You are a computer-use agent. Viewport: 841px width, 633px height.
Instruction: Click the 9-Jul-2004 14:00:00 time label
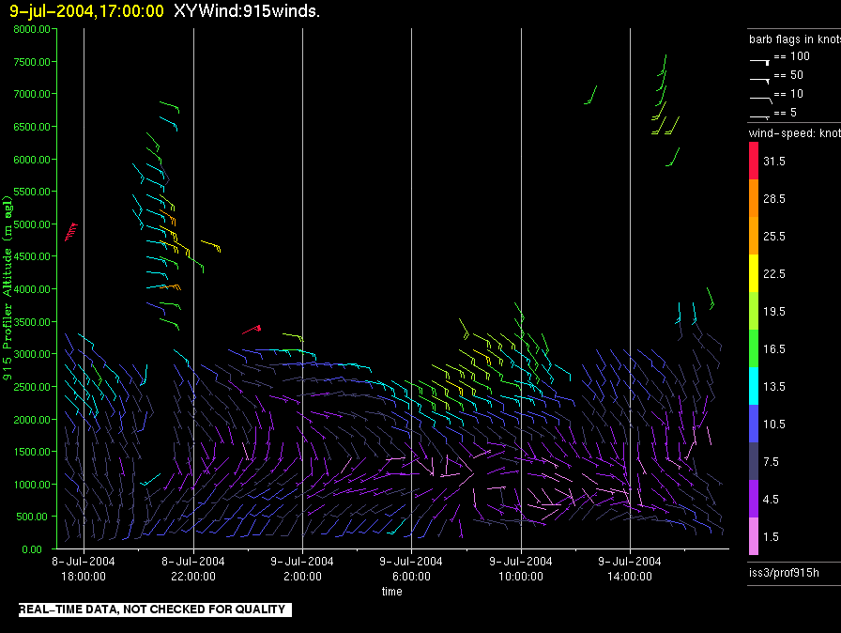[x=630, y=568]
